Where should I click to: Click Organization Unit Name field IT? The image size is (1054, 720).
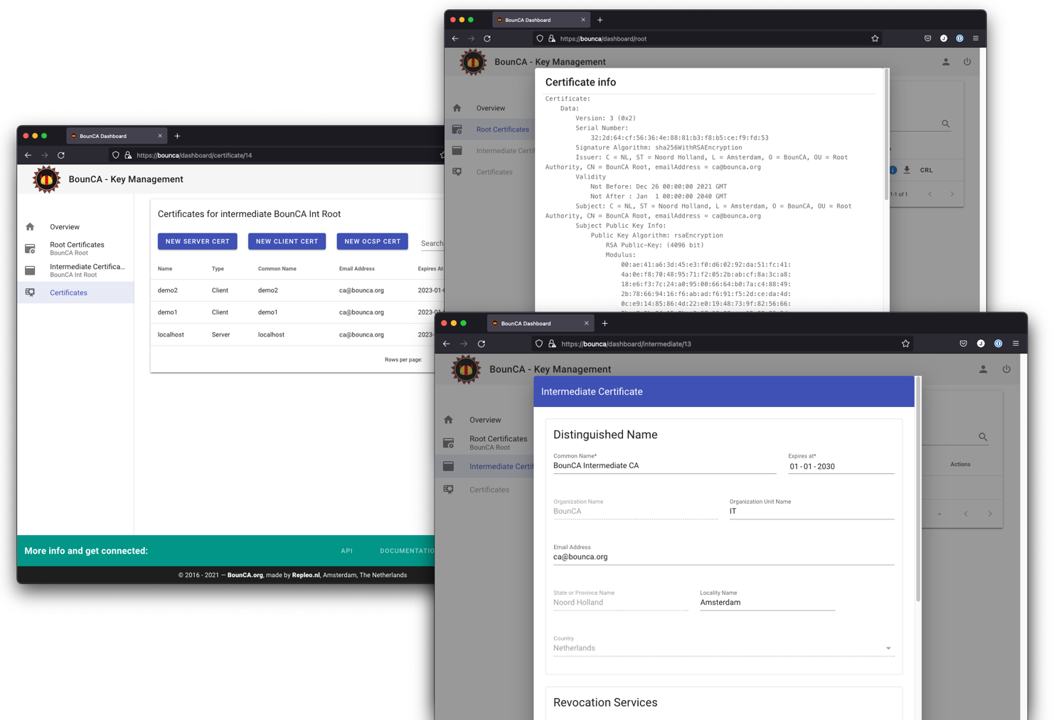(811, 512)
